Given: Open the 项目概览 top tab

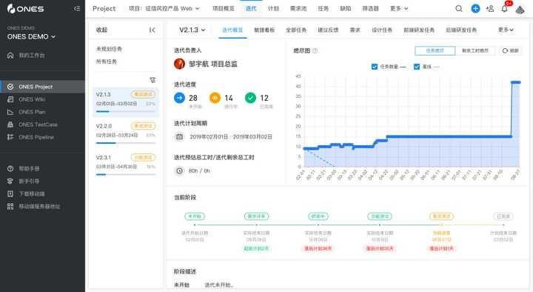Looking at the screenshot, I should [x=224, y=8].
